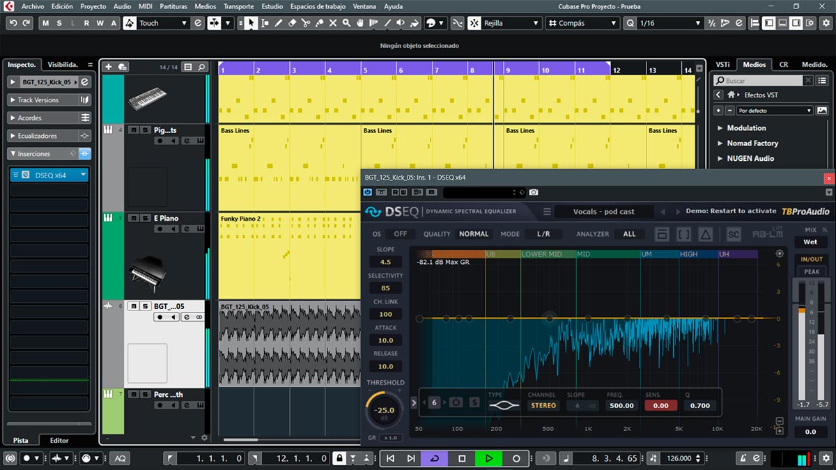Toggle band 6 solo S in DSEQ
The width and height of the screenshot is (836, 470).
tap(474, 402)
